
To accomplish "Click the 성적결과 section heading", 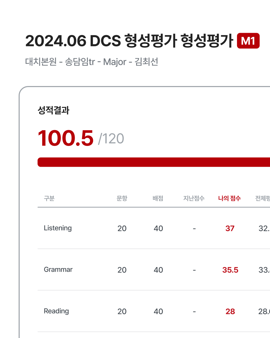I will click(53, 110).
